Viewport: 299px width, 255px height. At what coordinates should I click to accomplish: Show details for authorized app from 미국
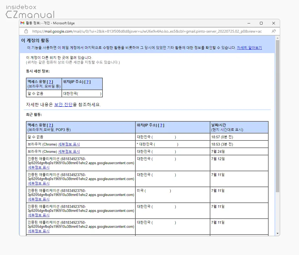click(x=39, y=199)
